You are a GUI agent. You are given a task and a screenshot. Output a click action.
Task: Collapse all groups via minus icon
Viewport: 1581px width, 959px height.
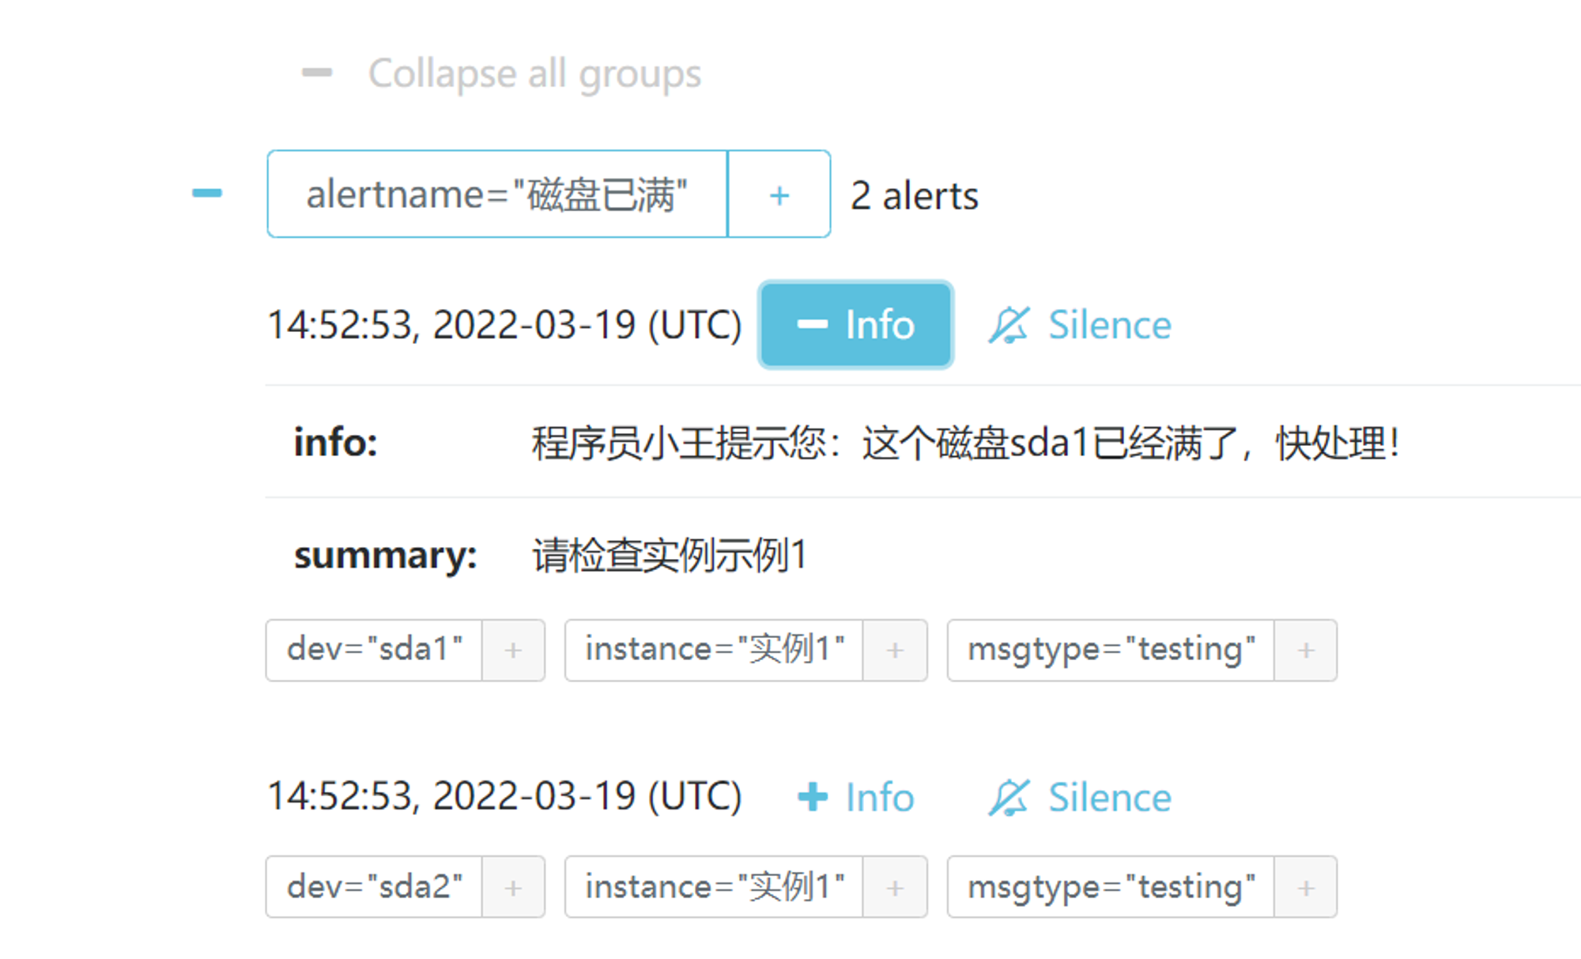(317, 74)
